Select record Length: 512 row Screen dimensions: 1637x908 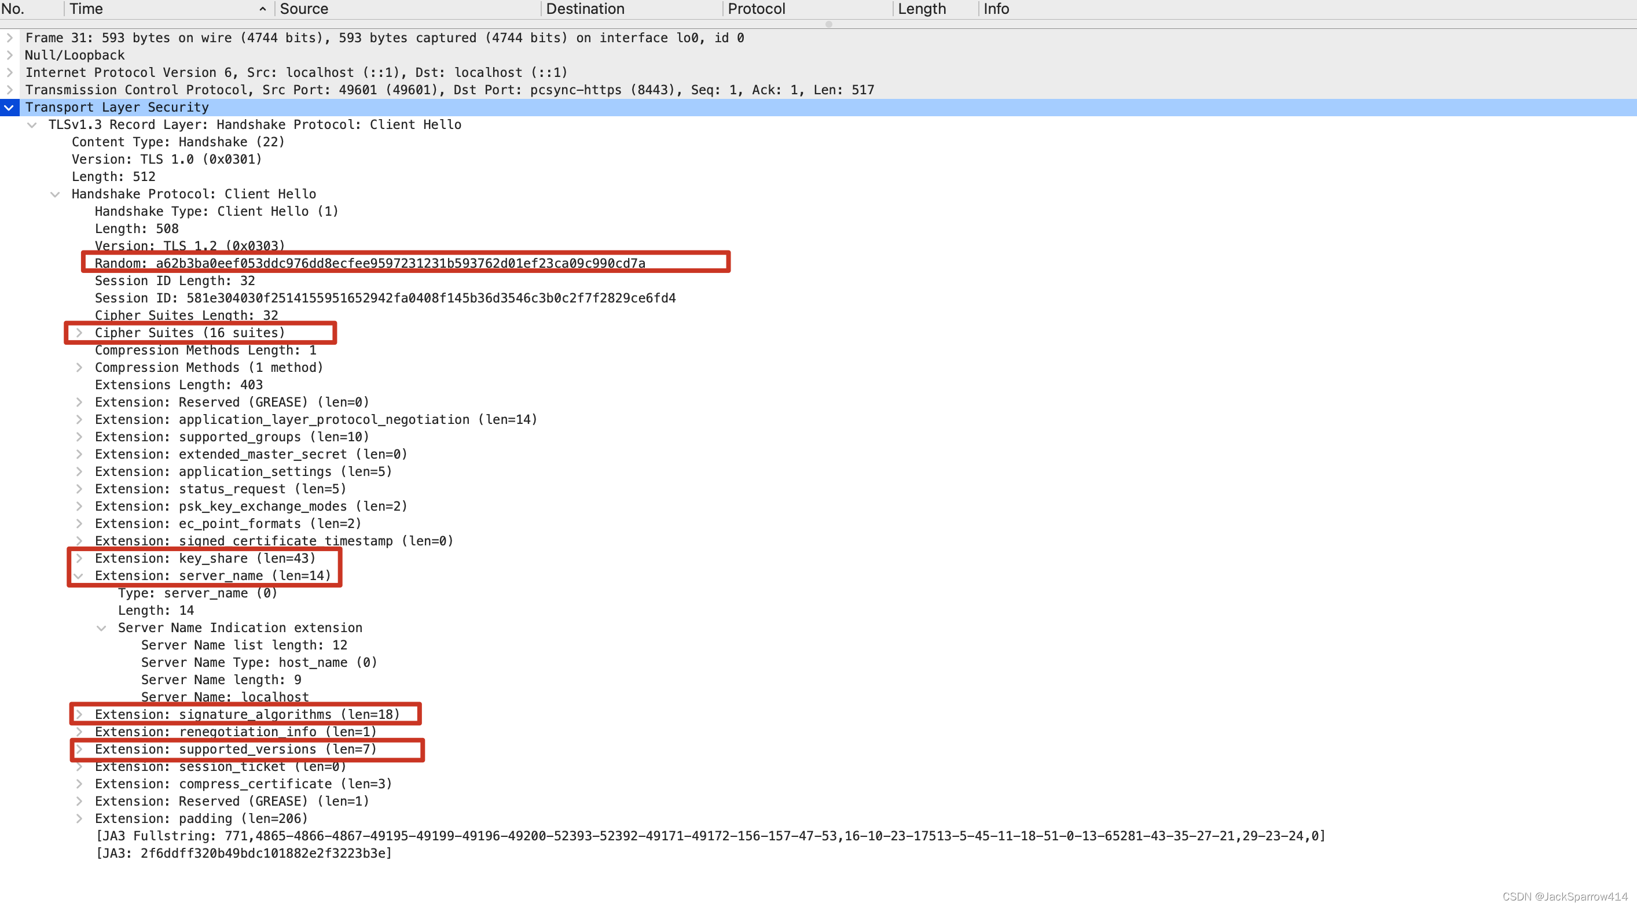pyautogui.click(x=113, y=177)
